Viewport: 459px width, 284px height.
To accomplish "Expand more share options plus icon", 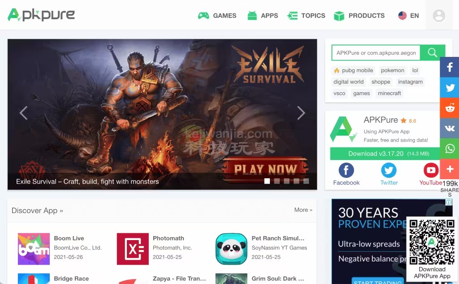I will [450, 168].
